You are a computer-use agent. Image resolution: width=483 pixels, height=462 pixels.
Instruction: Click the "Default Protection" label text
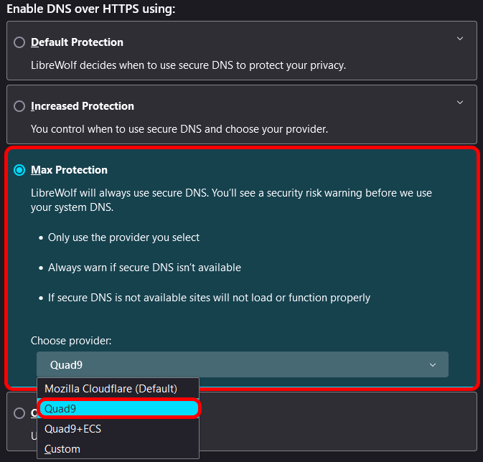pos(77,42)
